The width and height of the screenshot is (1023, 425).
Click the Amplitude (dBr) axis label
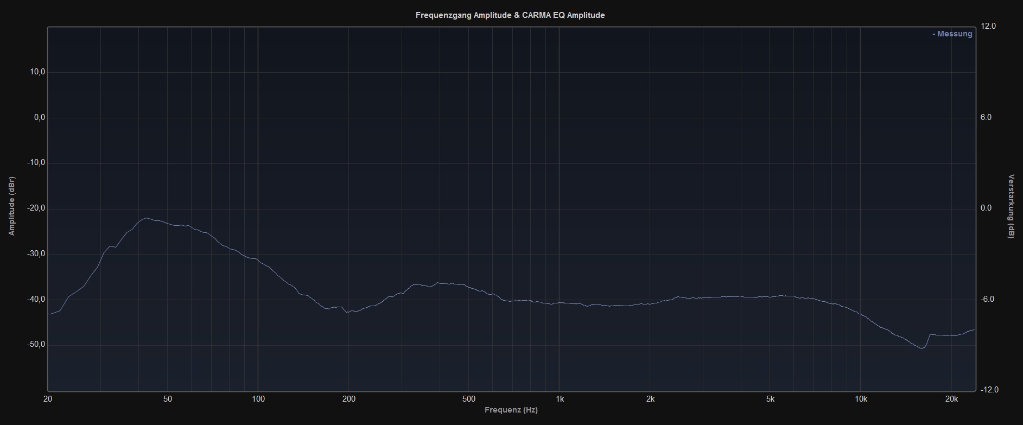point(12,206)
